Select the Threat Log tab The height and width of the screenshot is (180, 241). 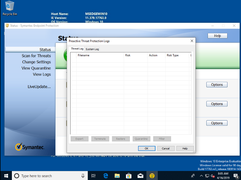click(77, 49)
